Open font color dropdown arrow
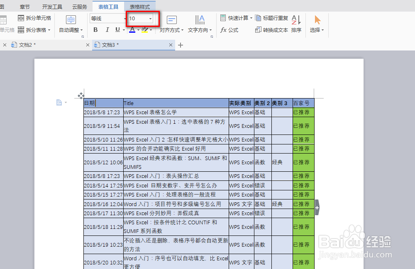Viewport: 415px width, 269px height. coord(139,30)
